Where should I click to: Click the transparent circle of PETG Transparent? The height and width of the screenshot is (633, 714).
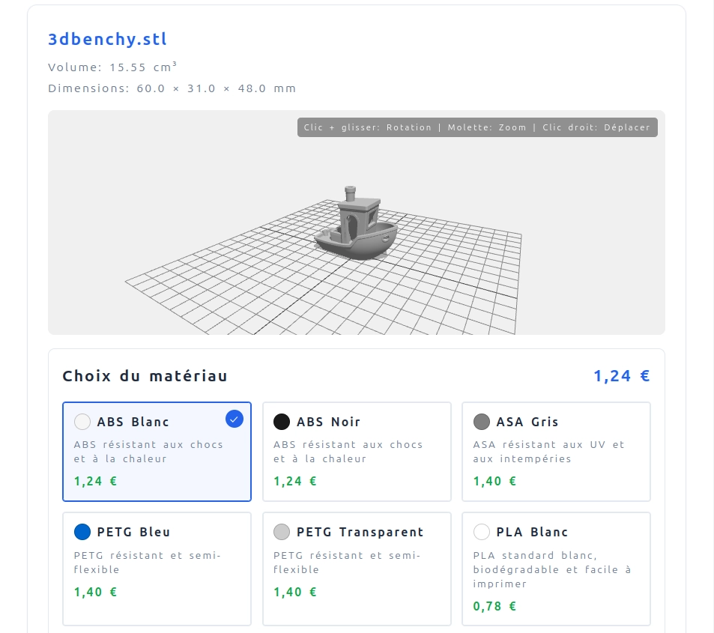[282, 532]
